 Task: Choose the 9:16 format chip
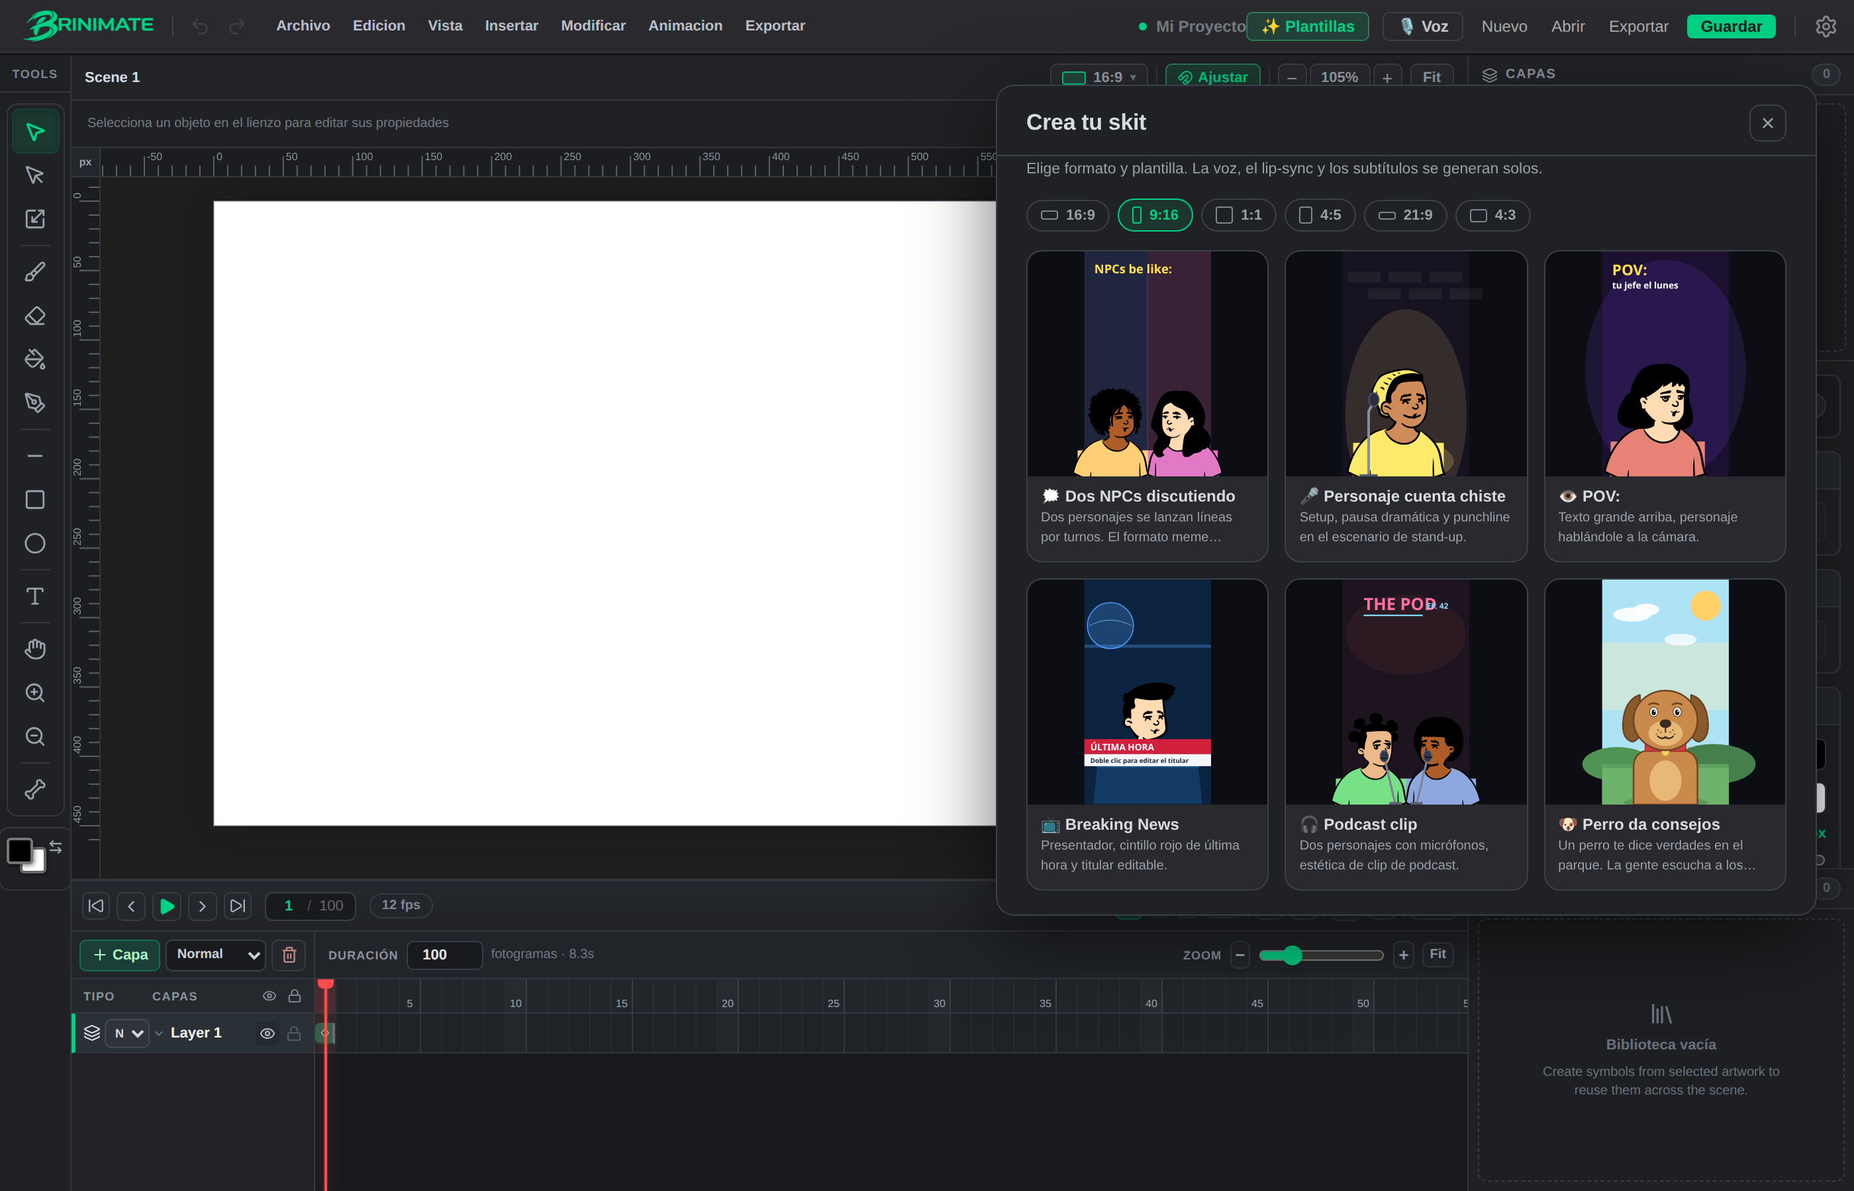tap(1155, 215)
